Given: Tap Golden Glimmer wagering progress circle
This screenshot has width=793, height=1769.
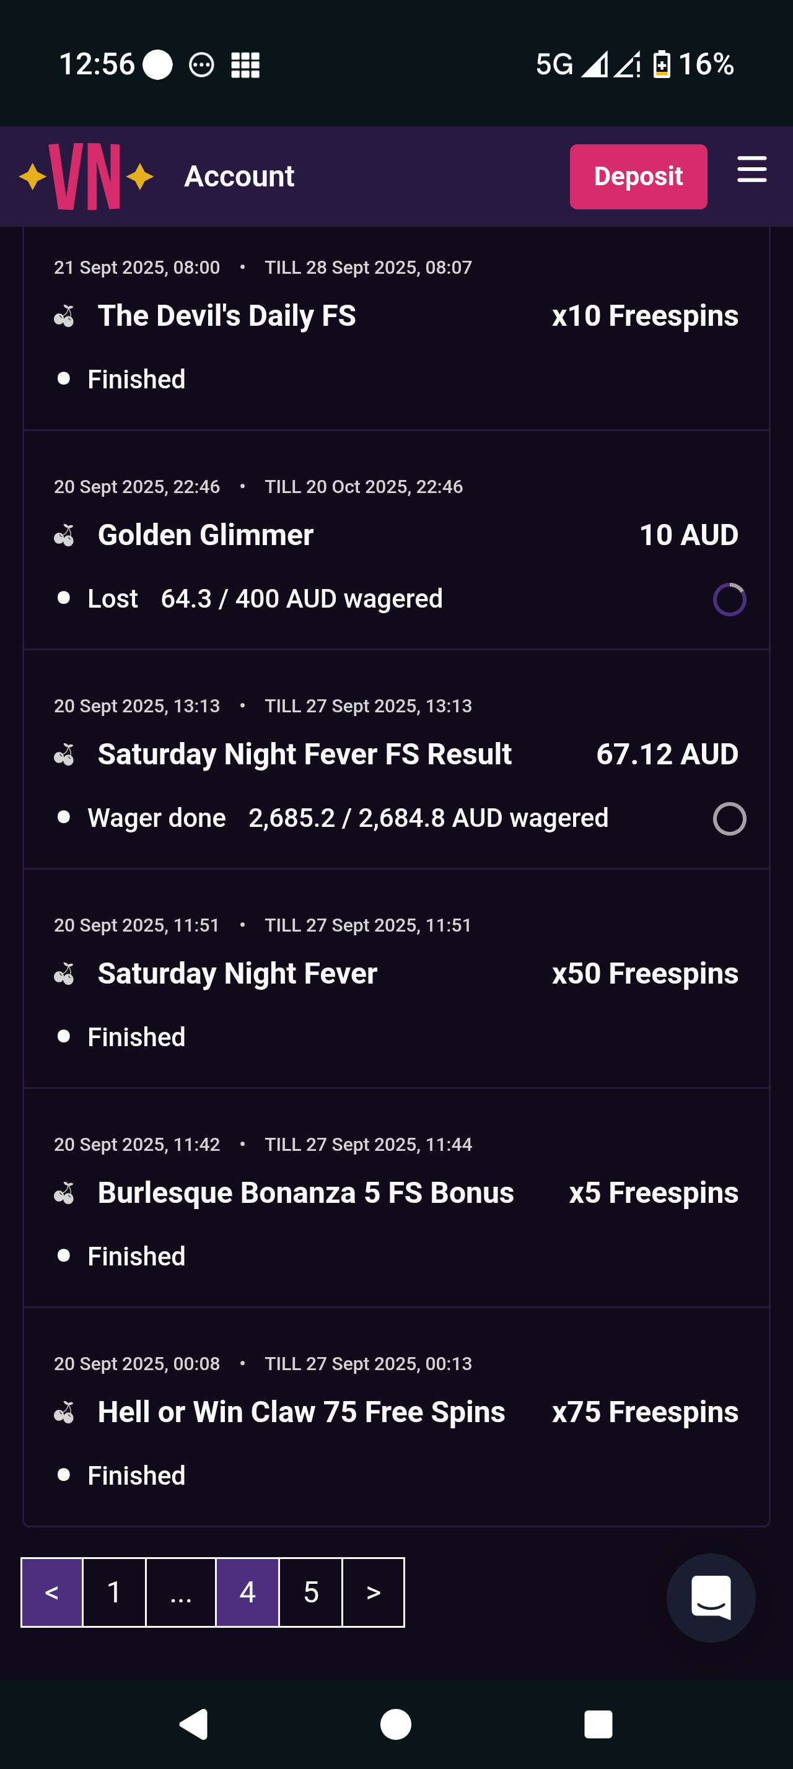Looking at the screenshot, I should 729,600.
